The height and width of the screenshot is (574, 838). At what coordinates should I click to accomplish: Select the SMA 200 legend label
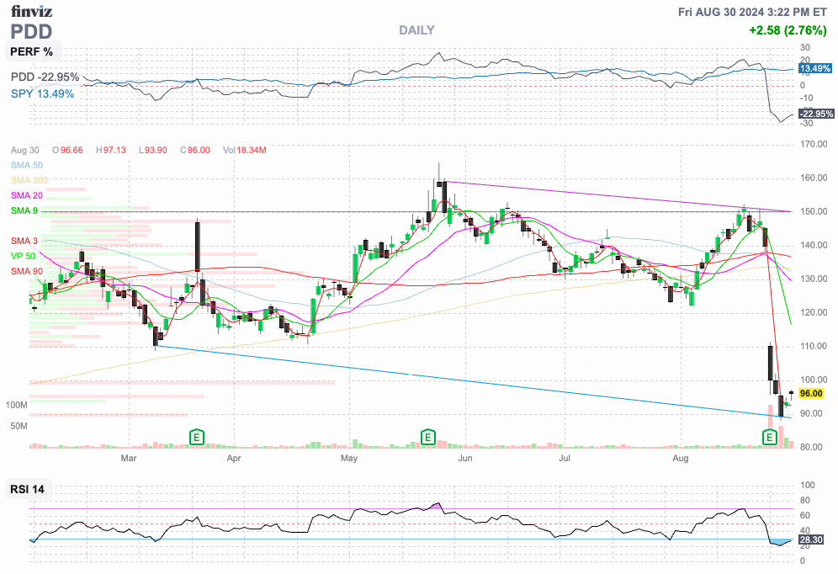tap(29, 180)
